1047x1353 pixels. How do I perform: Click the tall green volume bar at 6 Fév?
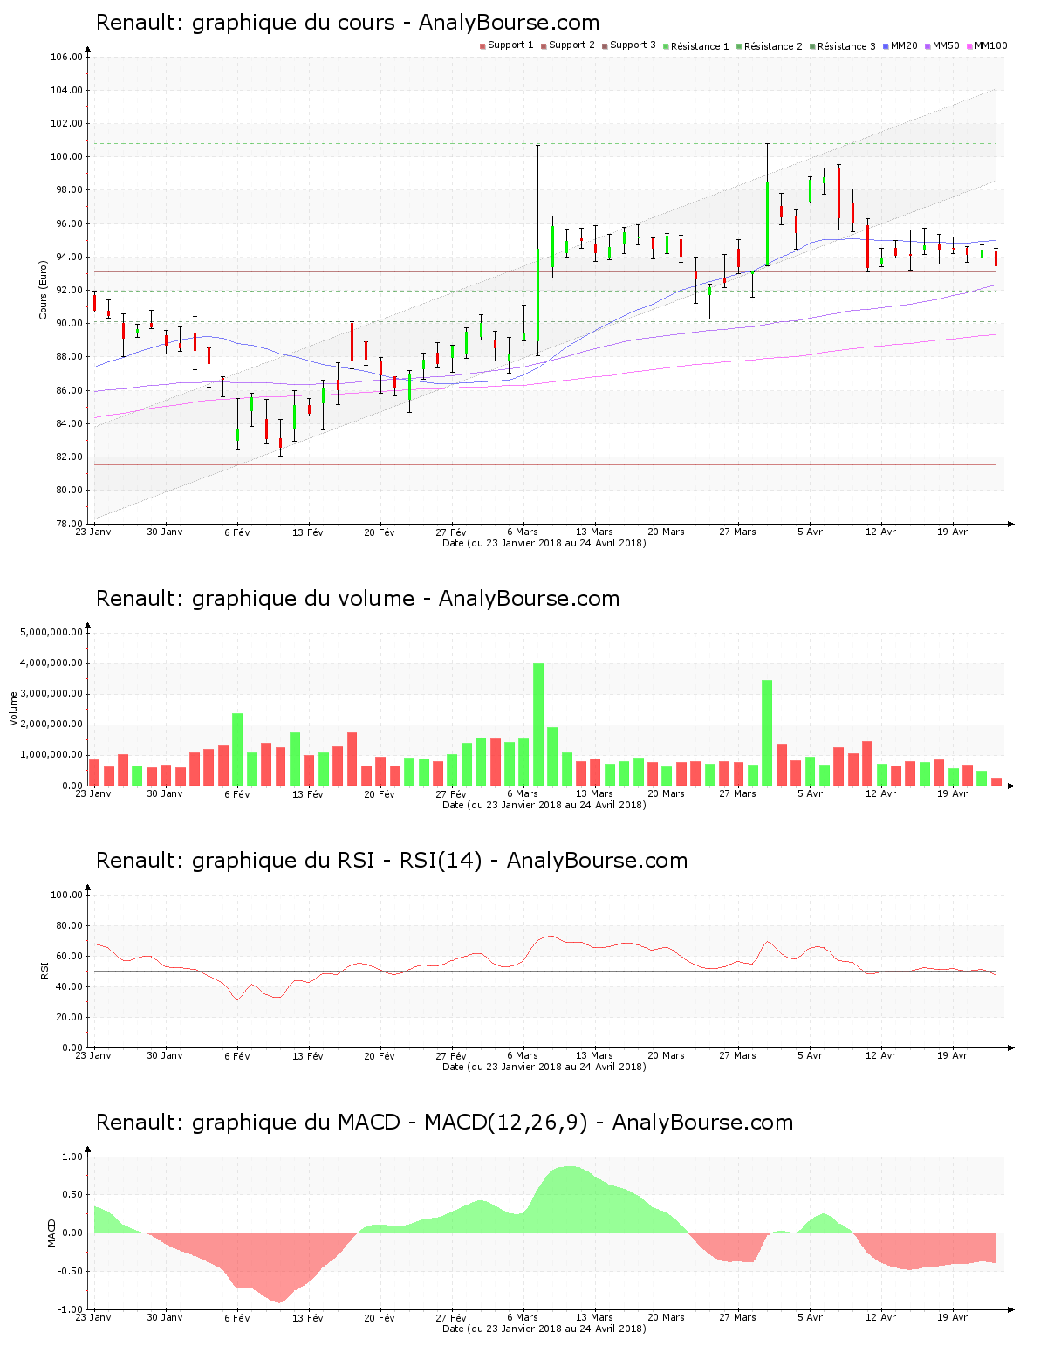(x=237, y=750)
